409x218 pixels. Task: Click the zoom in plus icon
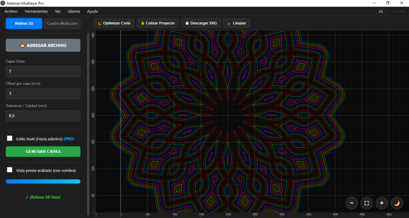click(x=382, y=203)
